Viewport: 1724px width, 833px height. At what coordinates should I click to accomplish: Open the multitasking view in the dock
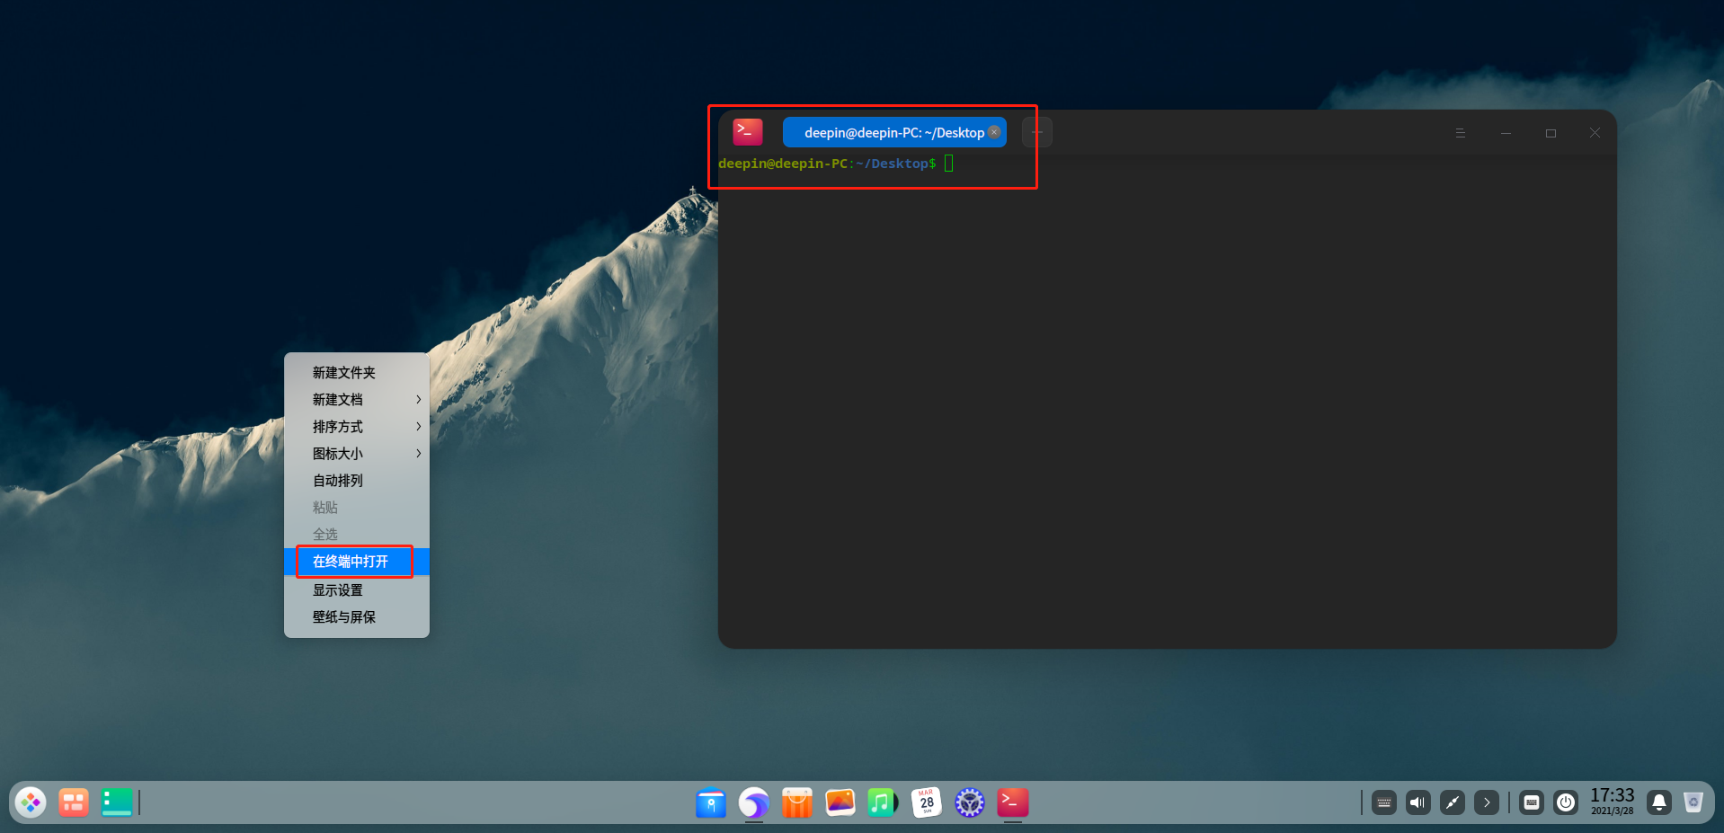tap(74, 802)
